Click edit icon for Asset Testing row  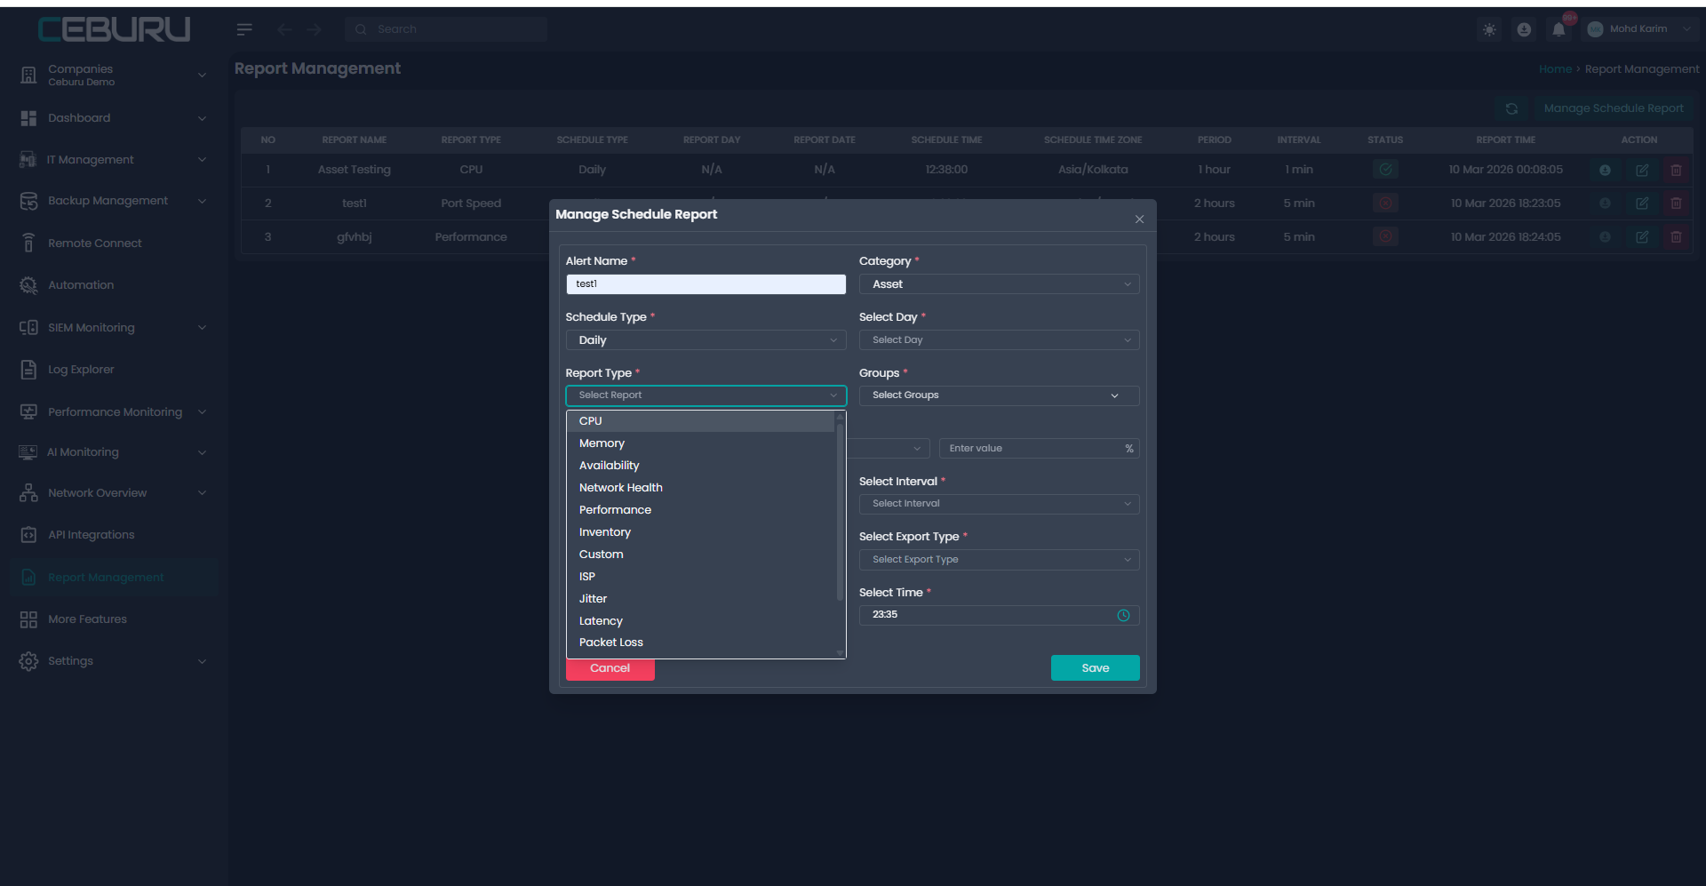(x=1642, y=170)
